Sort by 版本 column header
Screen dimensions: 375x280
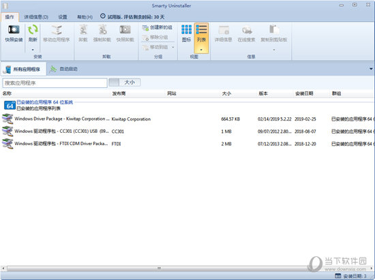pos(263,93)
